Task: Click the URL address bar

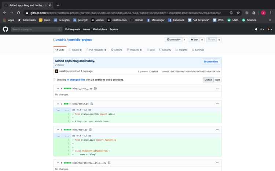Action: tap(125, 13)
